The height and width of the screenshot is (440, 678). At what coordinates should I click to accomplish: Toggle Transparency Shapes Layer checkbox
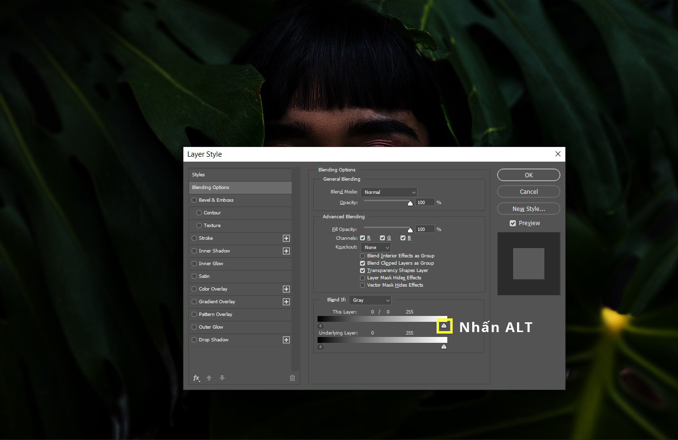point(362,271)
